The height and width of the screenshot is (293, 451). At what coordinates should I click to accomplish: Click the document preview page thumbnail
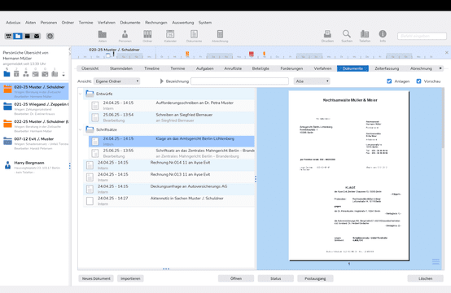pyautogui.click(x=349, y=176)
